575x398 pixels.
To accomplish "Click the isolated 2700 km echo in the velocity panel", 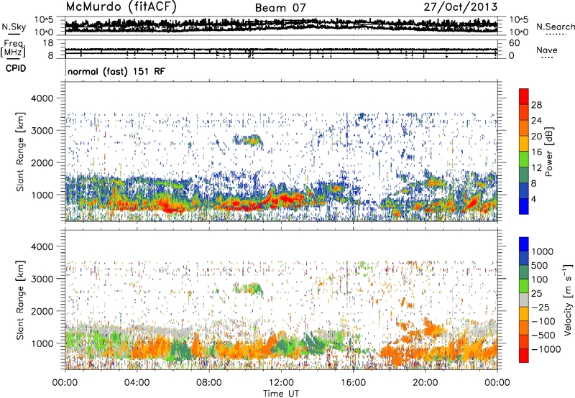I will [248, 289].
